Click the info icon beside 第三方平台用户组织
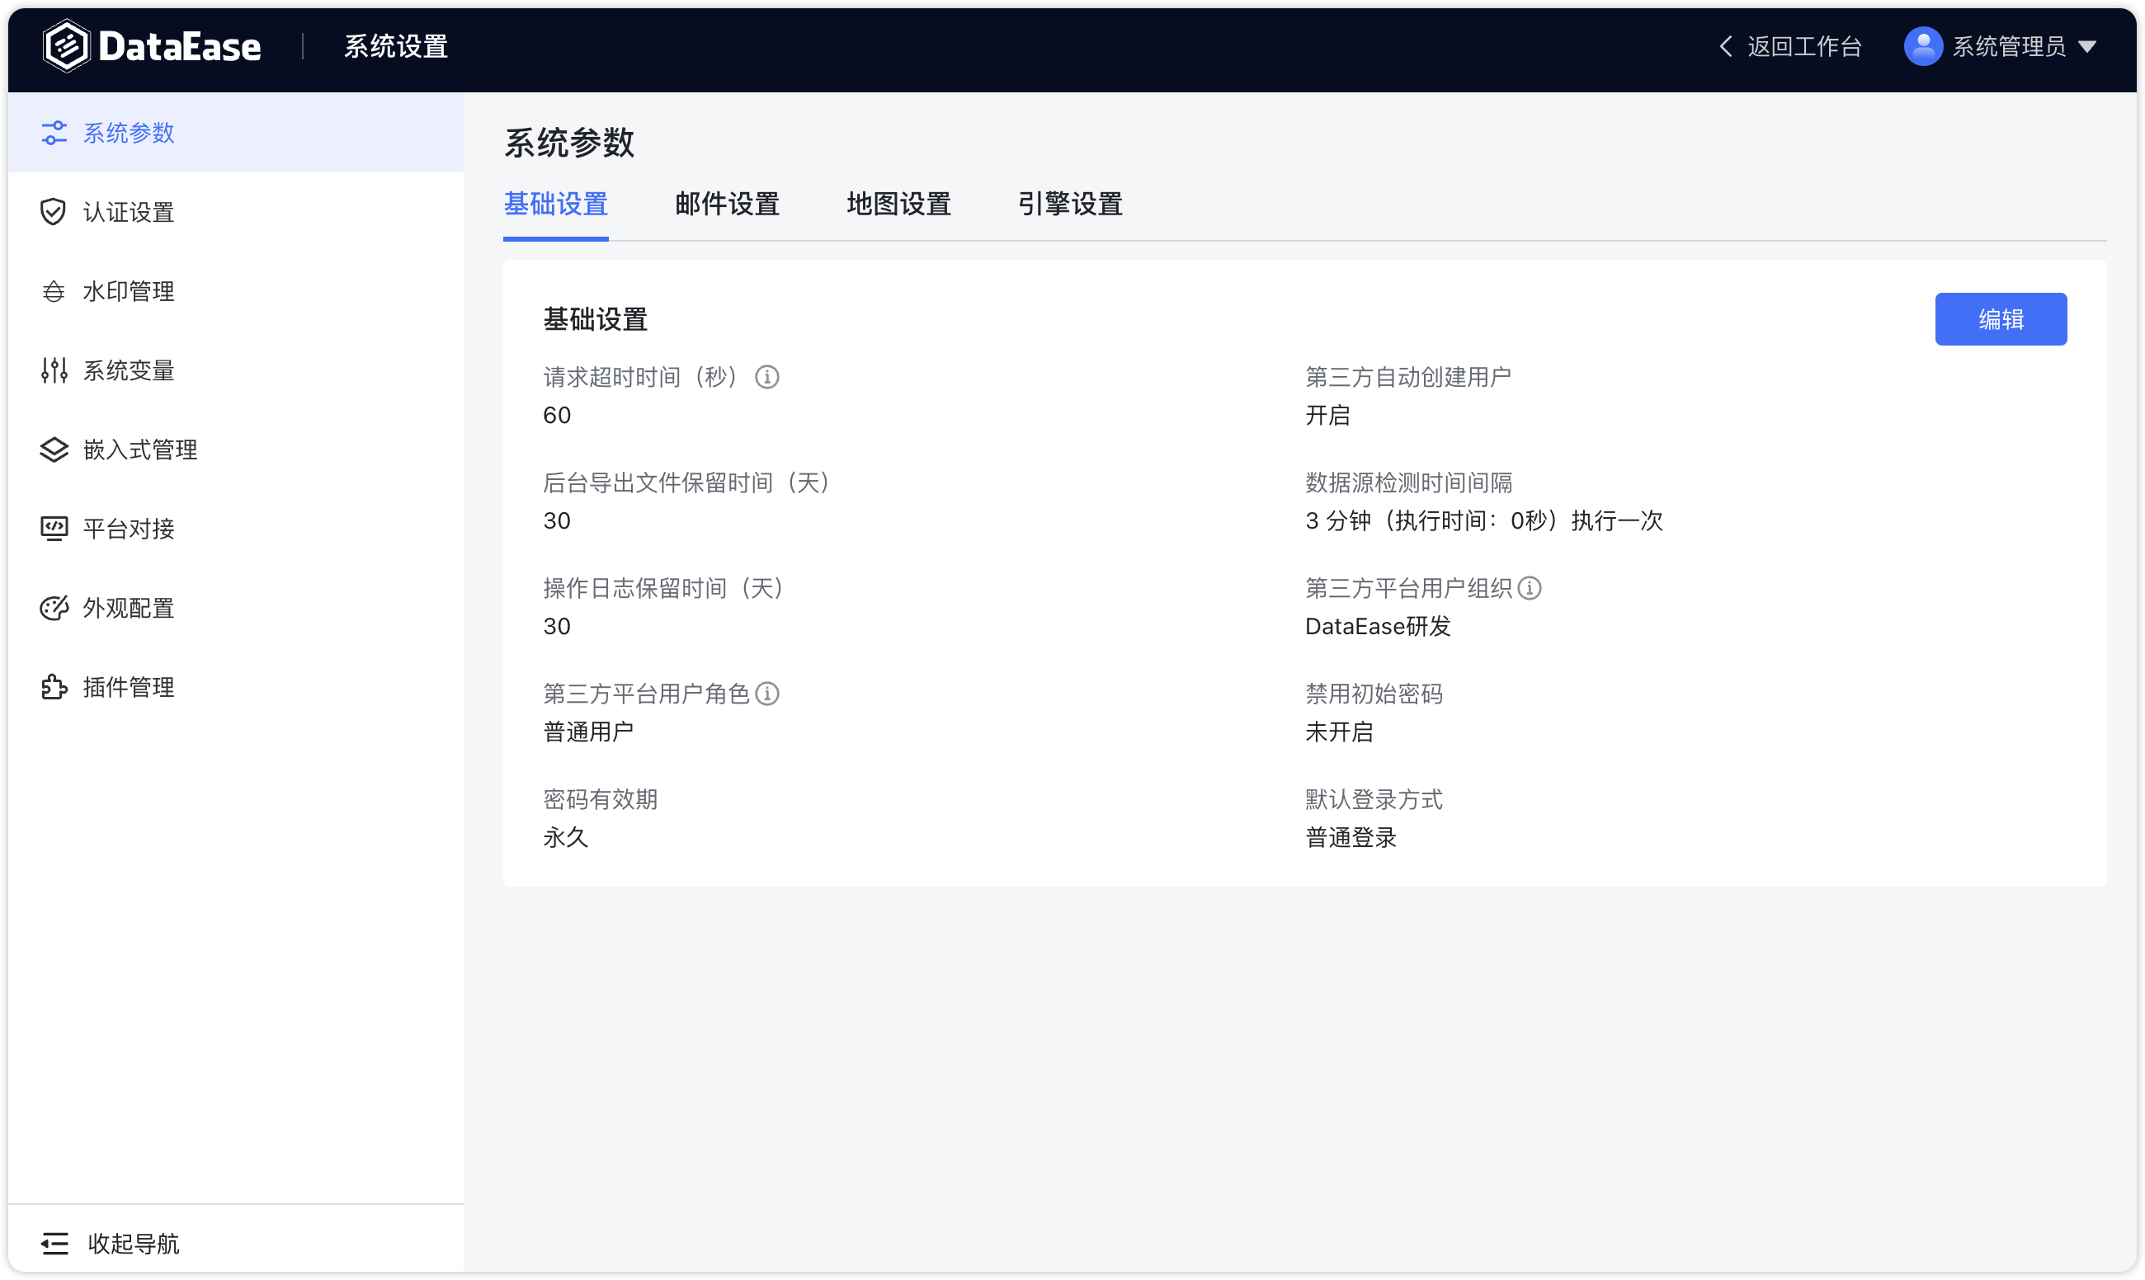 tap(1529, 588)
